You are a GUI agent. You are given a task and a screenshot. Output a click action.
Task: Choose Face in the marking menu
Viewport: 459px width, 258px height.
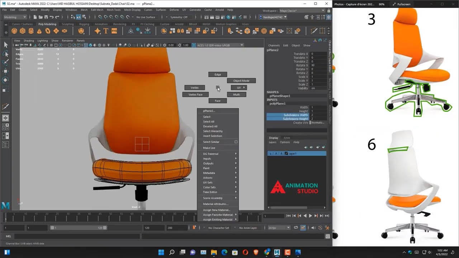(218, 101)
